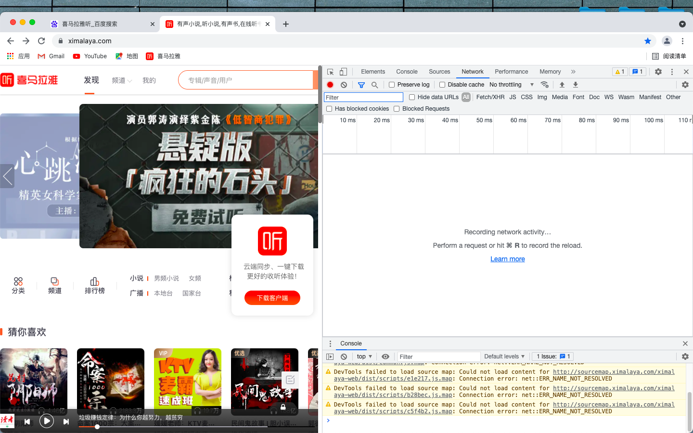The height and width of the screenshot is (433, 693).
Task: Skip to next track in the player bar
Action: pyautogui.click(x=66, y=421)
